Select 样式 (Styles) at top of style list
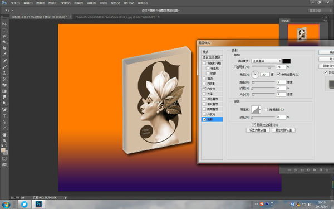This screenshot has width=334, height=209. [212, 52]
